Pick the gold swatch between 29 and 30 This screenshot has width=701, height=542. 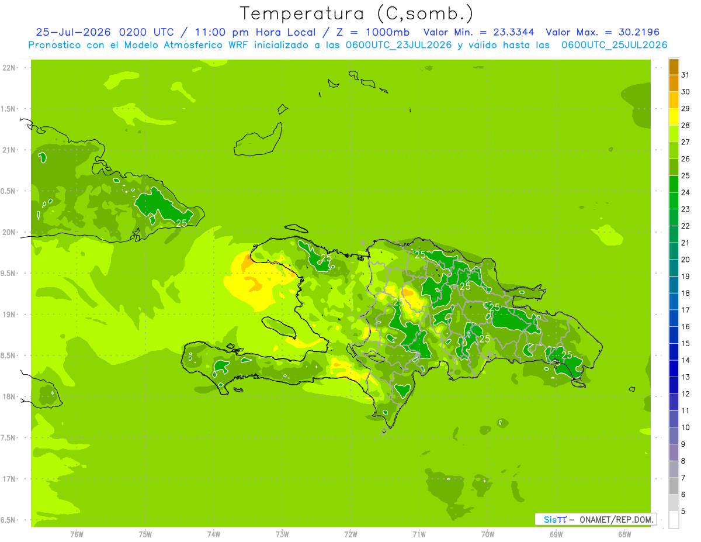tap(674, 101)
